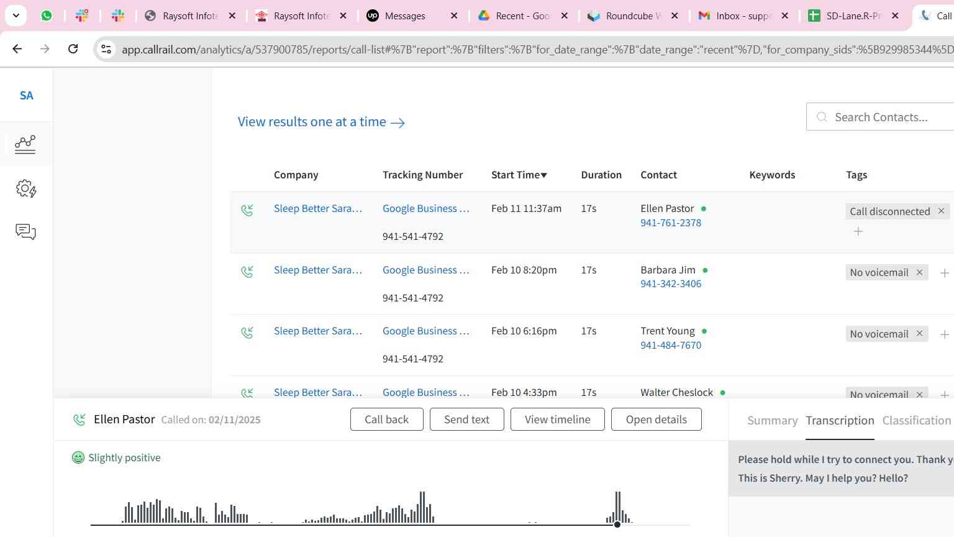This screenshot has width=954, height=537.
Task: Click the Company column header
Action: pos(296,175)
